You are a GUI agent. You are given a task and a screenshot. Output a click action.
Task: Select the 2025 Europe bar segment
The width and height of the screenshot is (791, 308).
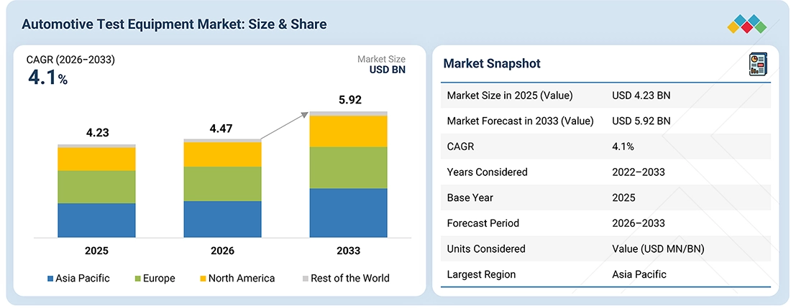(x=97, y=187)
